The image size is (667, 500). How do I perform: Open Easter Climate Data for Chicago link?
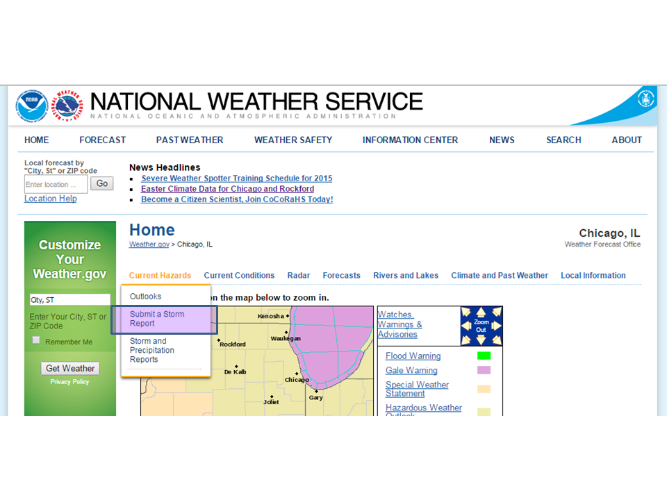click(x=228, y=189)
